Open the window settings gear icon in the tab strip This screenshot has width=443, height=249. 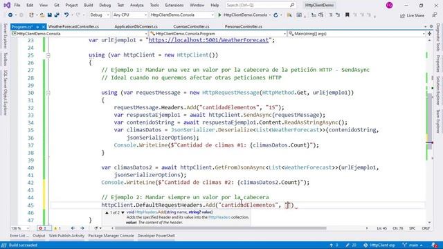click(431, 26)
